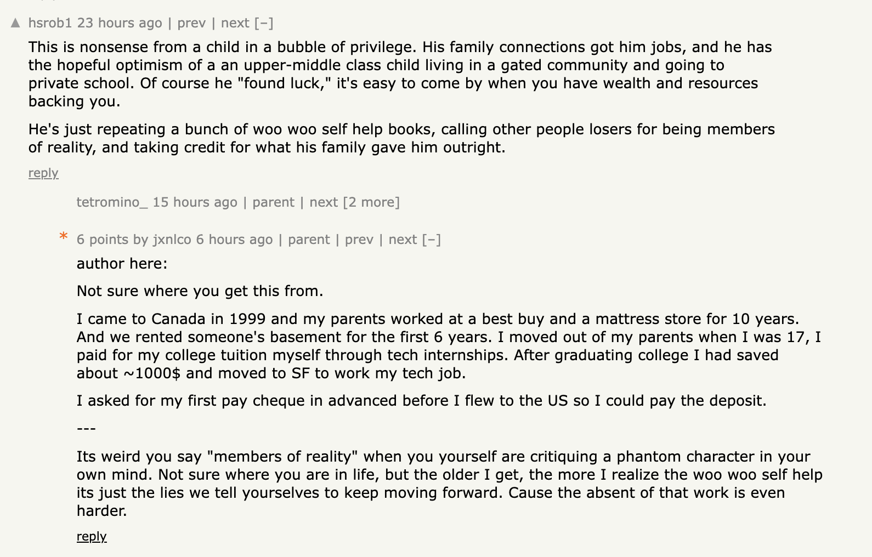Go to prev from jxnlco's comment
This screenshot has width=872, height=557.
pyautogui.click(x=359, y=240)
